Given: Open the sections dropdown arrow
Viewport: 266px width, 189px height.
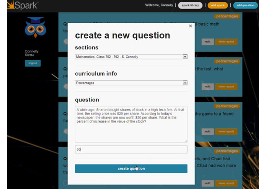Looking at the screenshot, I should pos(185,57).
